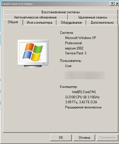Click the Компьютер: heading
The image size is (119, 144).
pyautogui.click(x=69, y=87)
